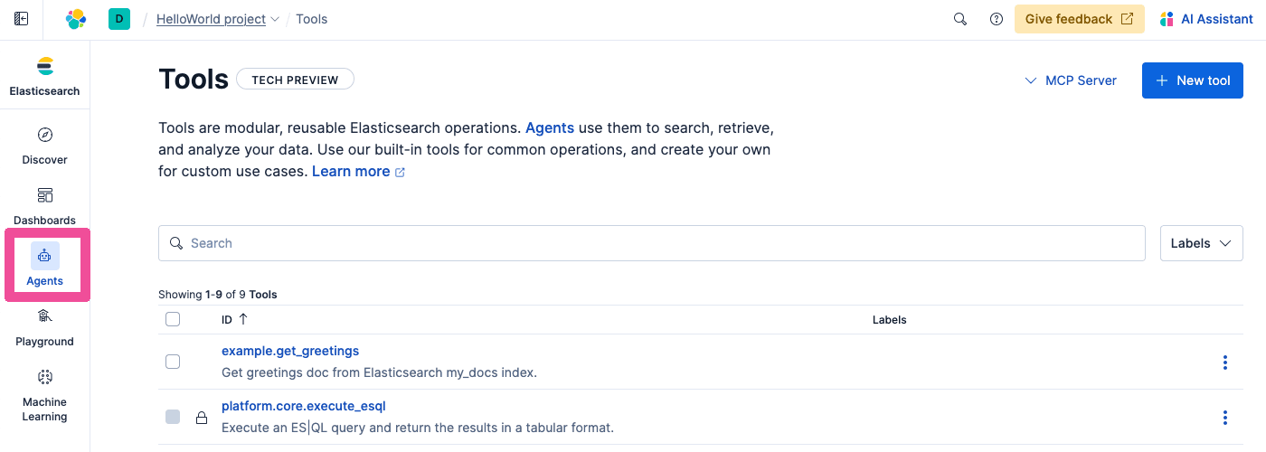Viewport: 1266px width, 452px height.
Task: Check the example.get_greetings row checkbox
Action: (x=173, y=362)
